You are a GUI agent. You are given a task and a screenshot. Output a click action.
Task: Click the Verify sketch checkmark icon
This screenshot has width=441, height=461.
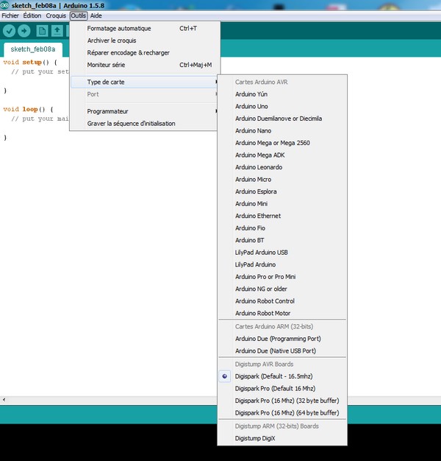(x=9, y=31)
